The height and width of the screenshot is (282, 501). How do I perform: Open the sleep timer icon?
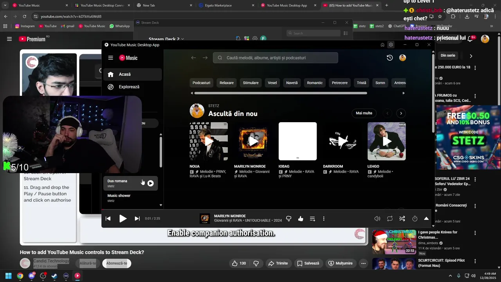[415, 219]
